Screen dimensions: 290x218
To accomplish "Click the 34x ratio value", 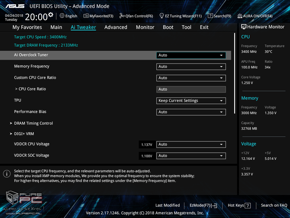I will point(267,67).
